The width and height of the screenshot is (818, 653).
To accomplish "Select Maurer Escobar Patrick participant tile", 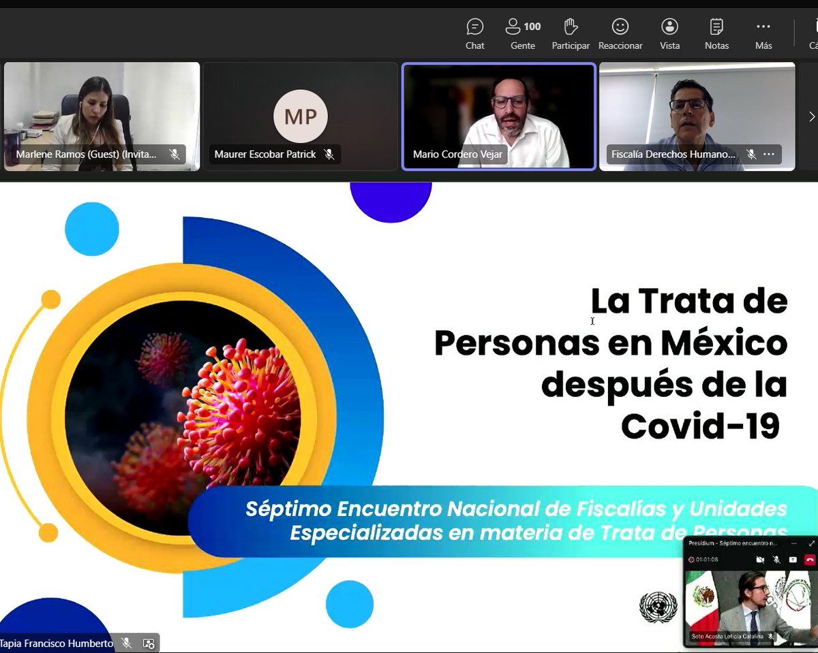I will pos(301,116).
